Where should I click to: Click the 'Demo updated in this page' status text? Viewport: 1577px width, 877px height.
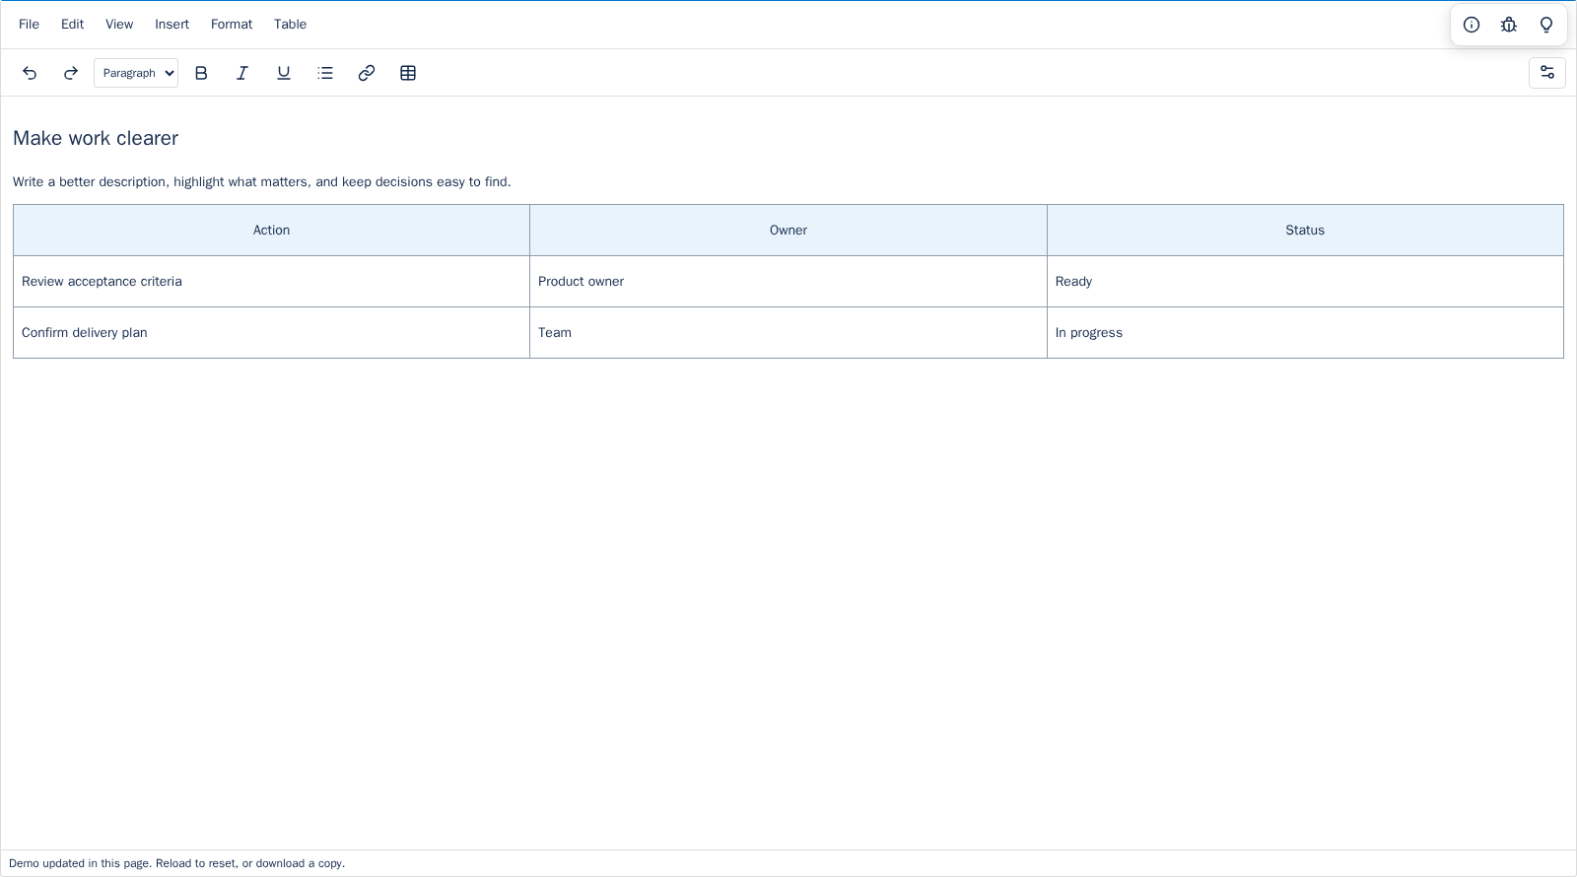tap(177, 863)
